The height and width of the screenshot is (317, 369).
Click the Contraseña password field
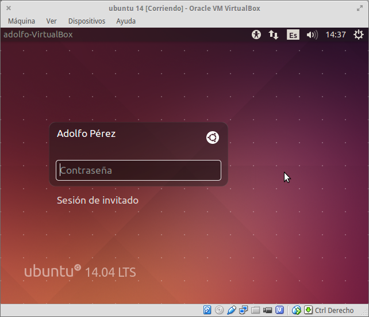tap(139, 170)
